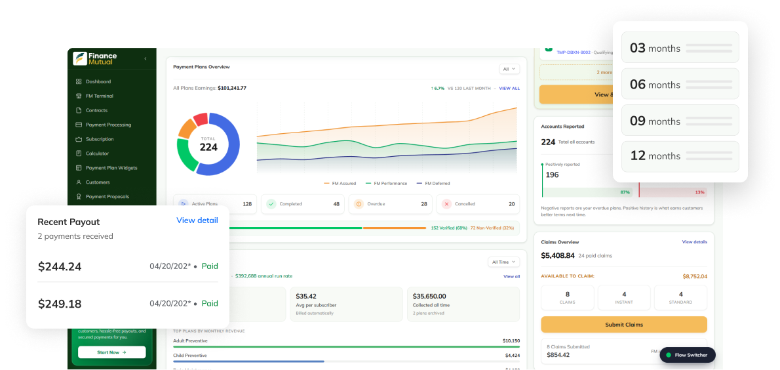Click the red 13% negative reports bar
Image resolution: width=780 pixels, height=370 pixels.
(673, 192)
